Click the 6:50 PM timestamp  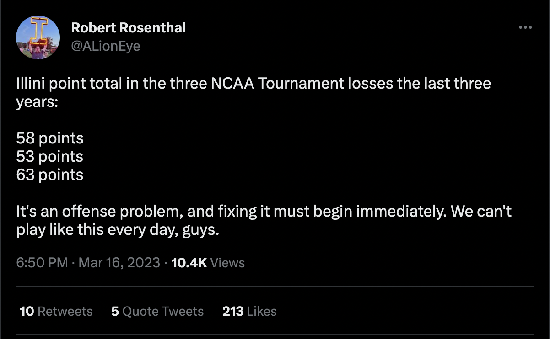tap(42, 263)
